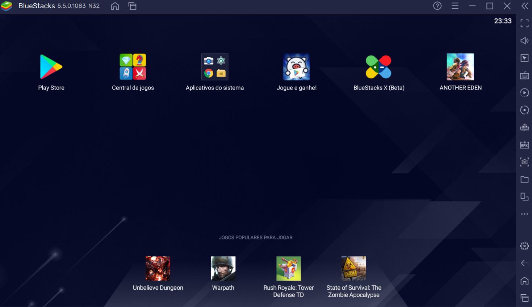Collapse the side toolbar with double chevron
This screenshot has width=532, height=307.
coord(525,6)
